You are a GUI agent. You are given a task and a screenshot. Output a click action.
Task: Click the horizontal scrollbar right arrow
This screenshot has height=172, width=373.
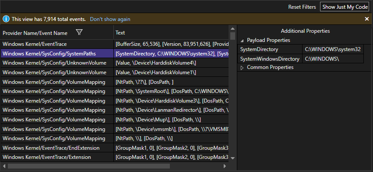point(225,166)
